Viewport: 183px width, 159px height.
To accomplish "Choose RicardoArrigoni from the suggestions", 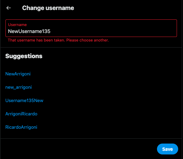I will click(x=21, y=127).
